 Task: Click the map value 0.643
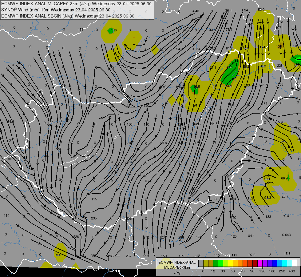(x=287, y=235)
